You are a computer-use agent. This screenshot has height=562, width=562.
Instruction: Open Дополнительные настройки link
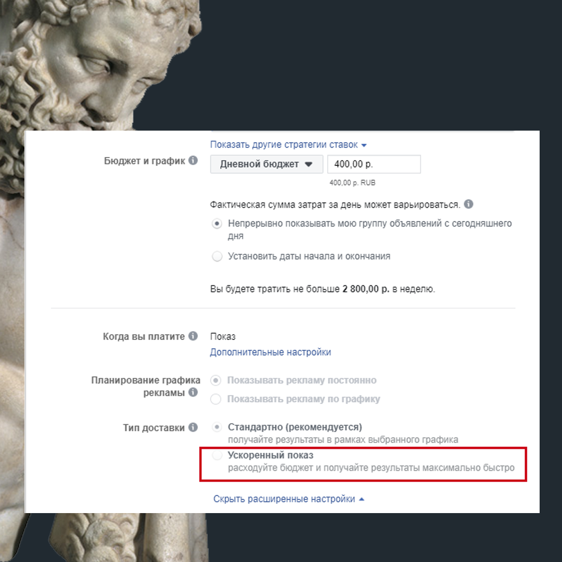[270, 352]
